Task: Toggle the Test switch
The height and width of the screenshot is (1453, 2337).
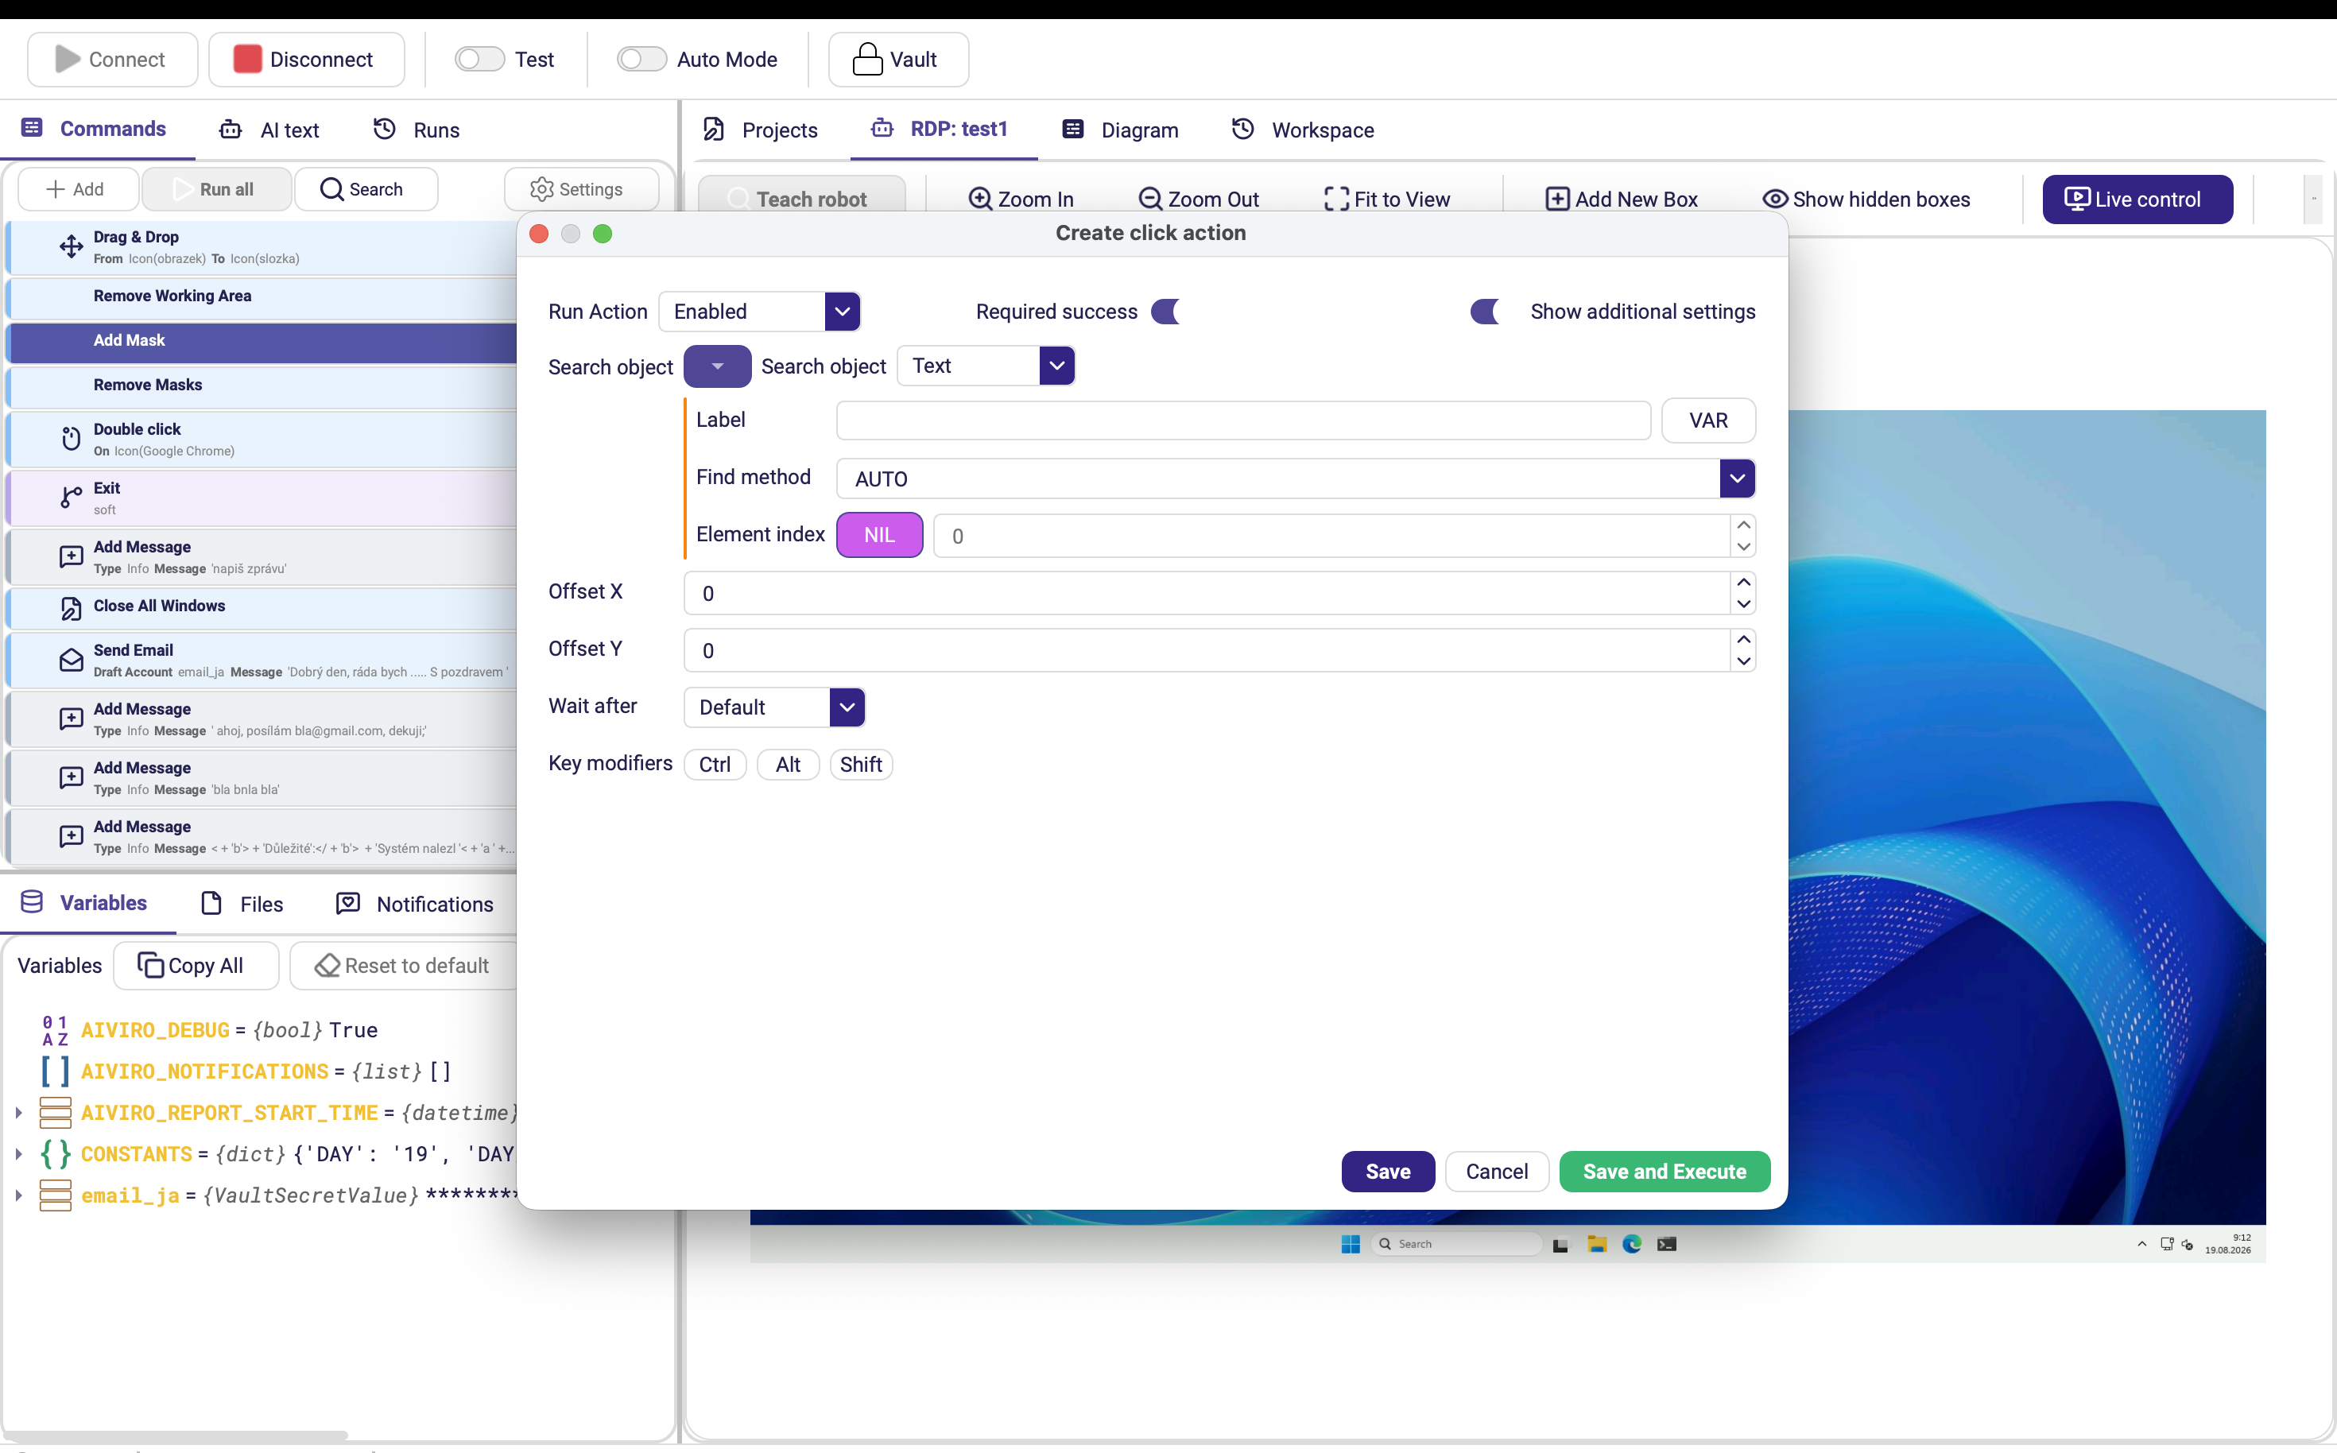Action: pyautogui.click(x=479, y=60)
